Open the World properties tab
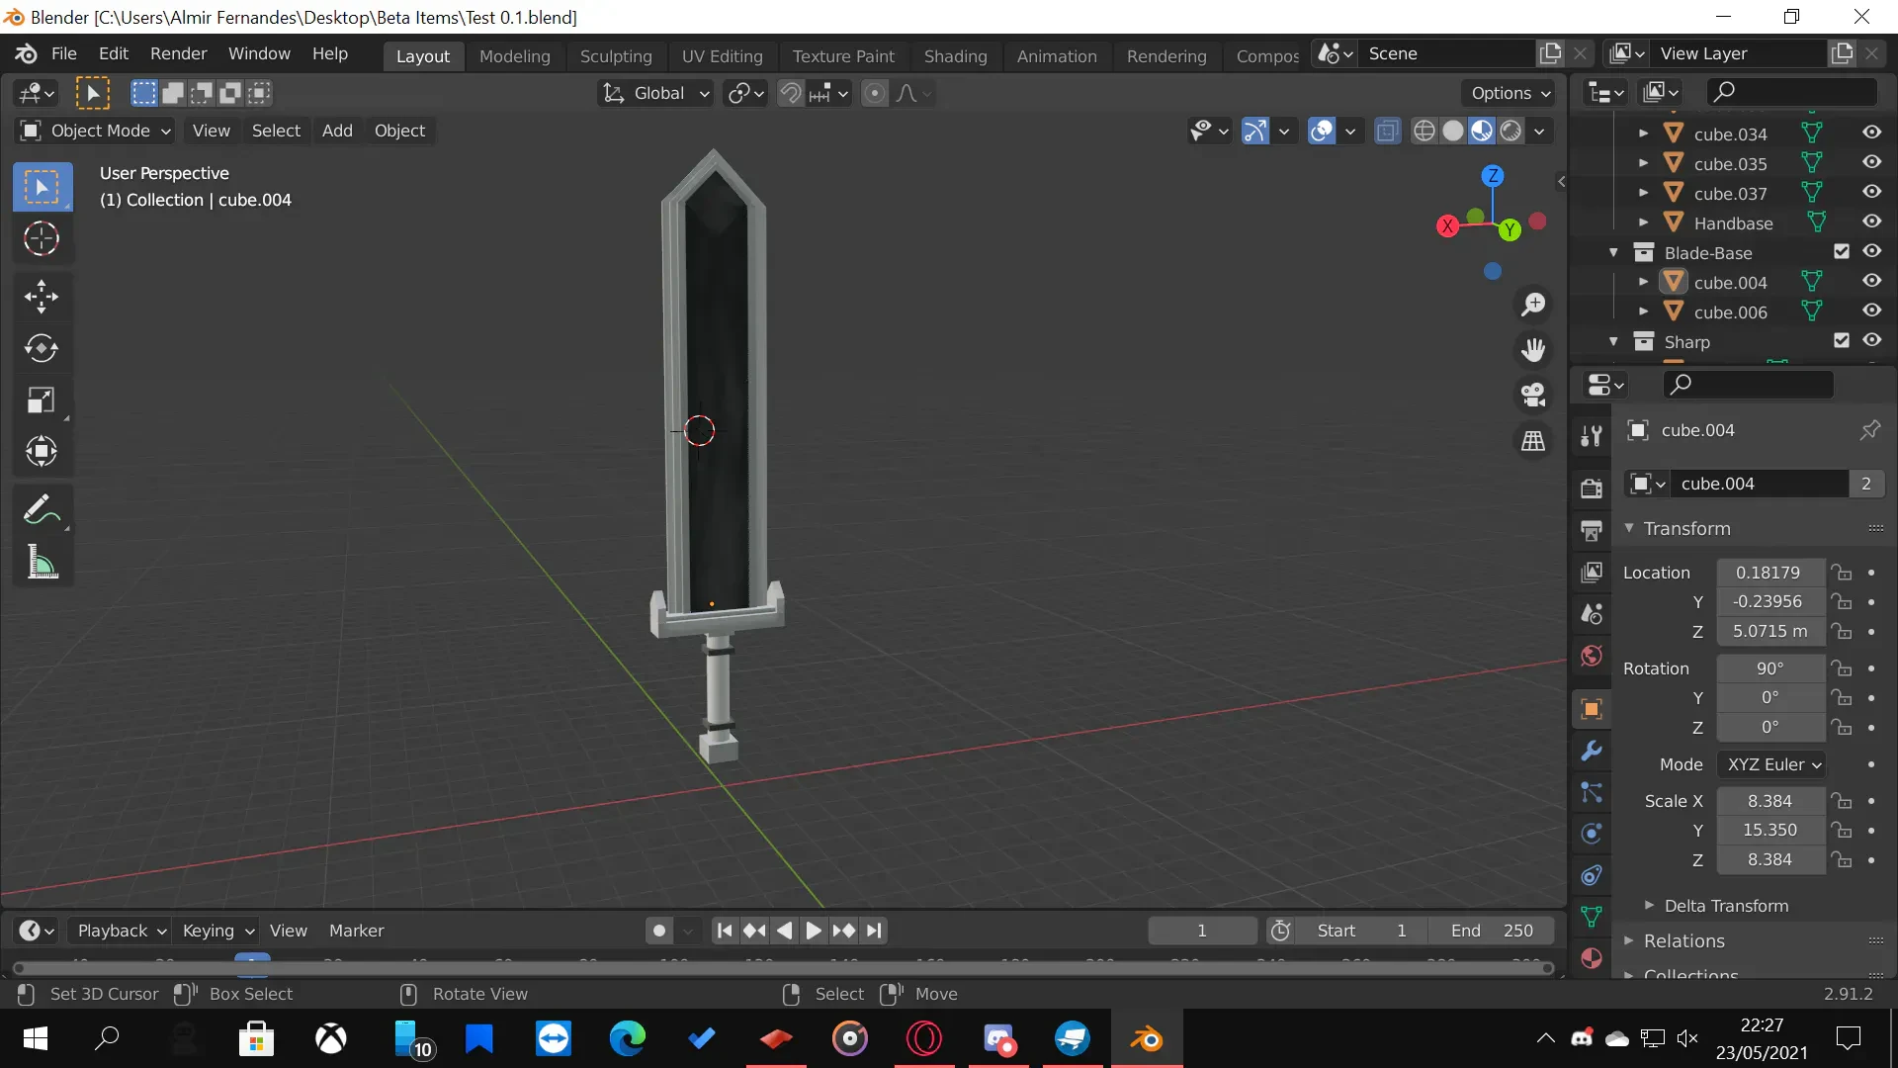This screenshot has height=1068, width=1898. pos(1592,656)
